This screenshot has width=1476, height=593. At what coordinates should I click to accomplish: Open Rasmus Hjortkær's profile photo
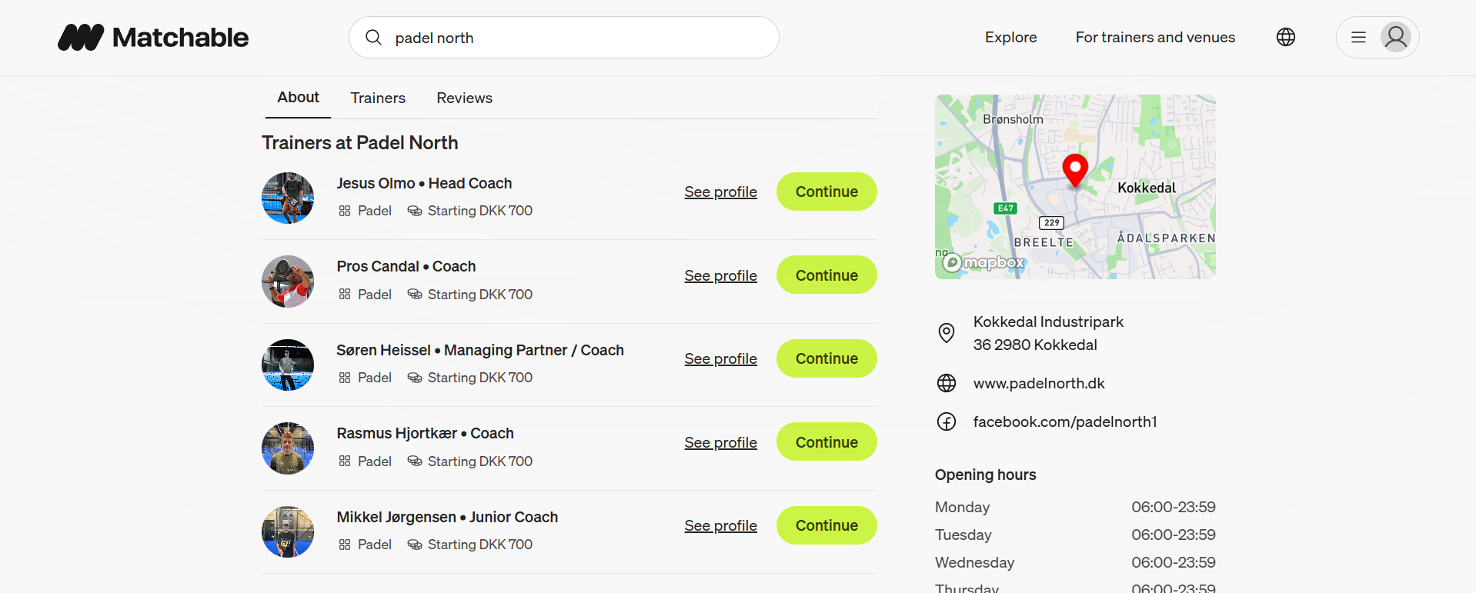click(288, 448)
